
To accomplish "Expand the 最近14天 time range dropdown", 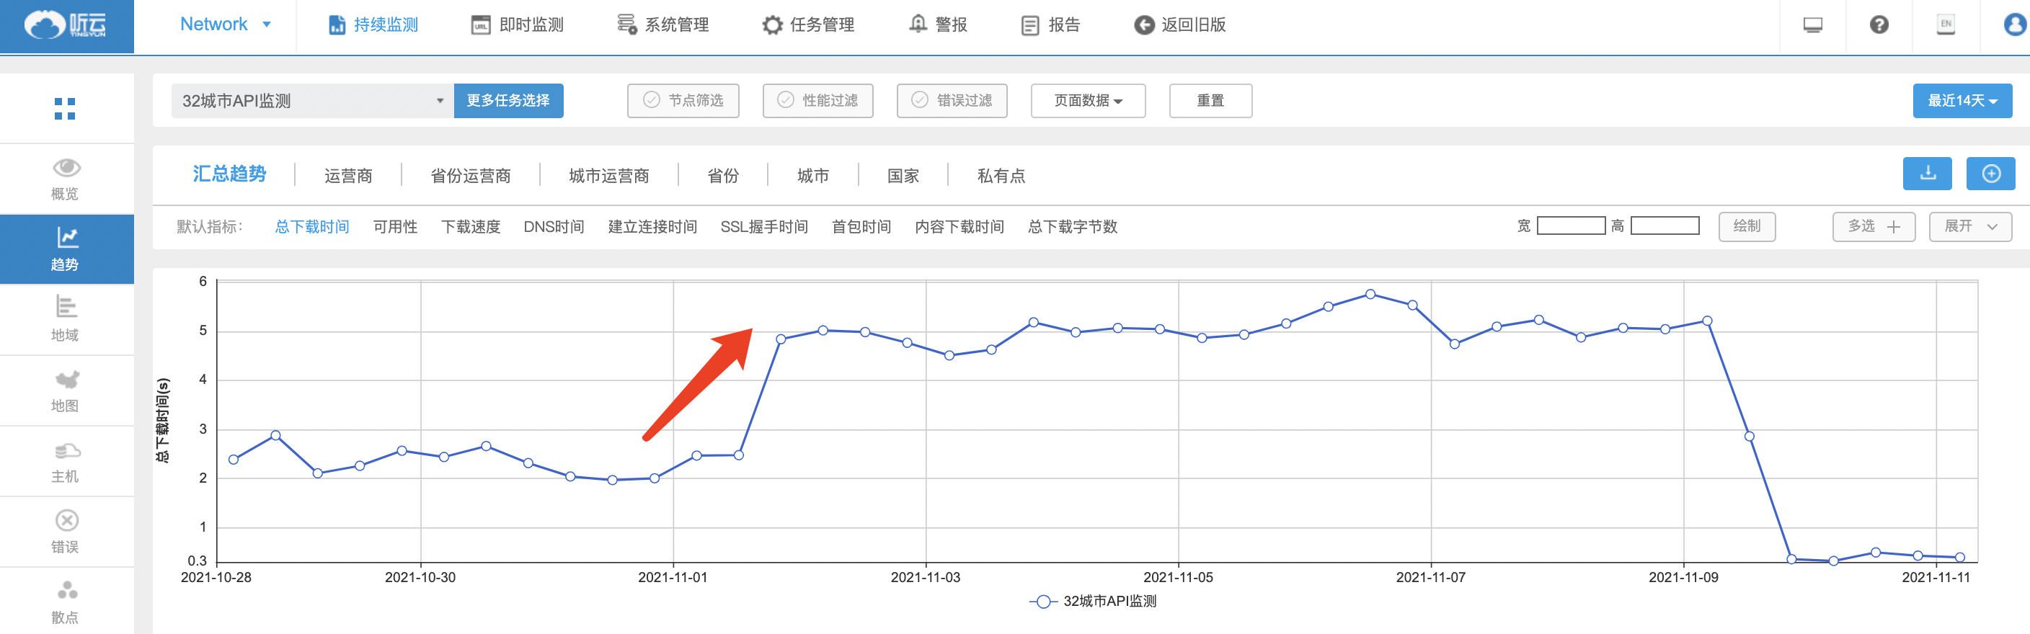I will pos(1962,101).
